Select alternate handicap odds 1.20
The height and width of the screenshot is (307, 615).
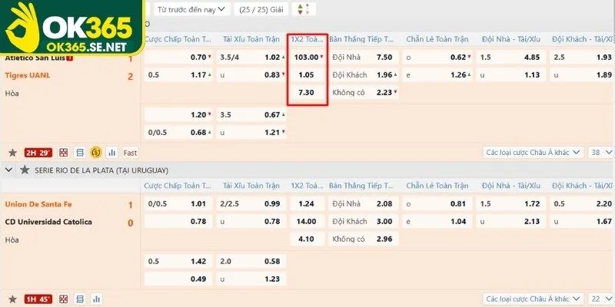point(178,114)
